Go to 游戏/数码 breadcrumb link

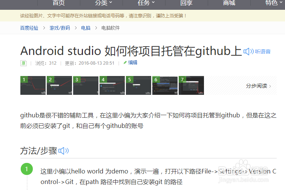coord(60,28)
